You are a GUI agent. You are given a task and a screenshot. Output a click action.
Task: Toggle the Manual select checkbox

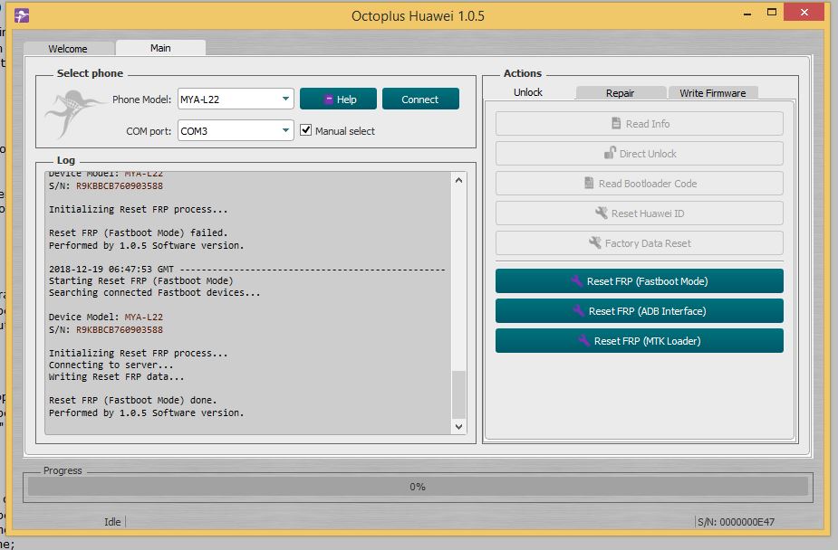point(305,130)
